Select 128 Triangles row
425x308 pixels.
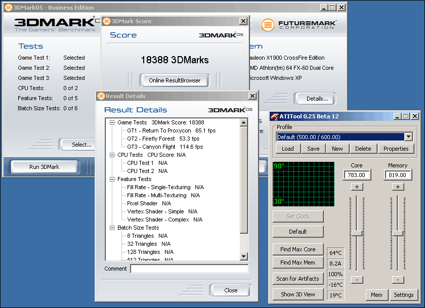150,252
